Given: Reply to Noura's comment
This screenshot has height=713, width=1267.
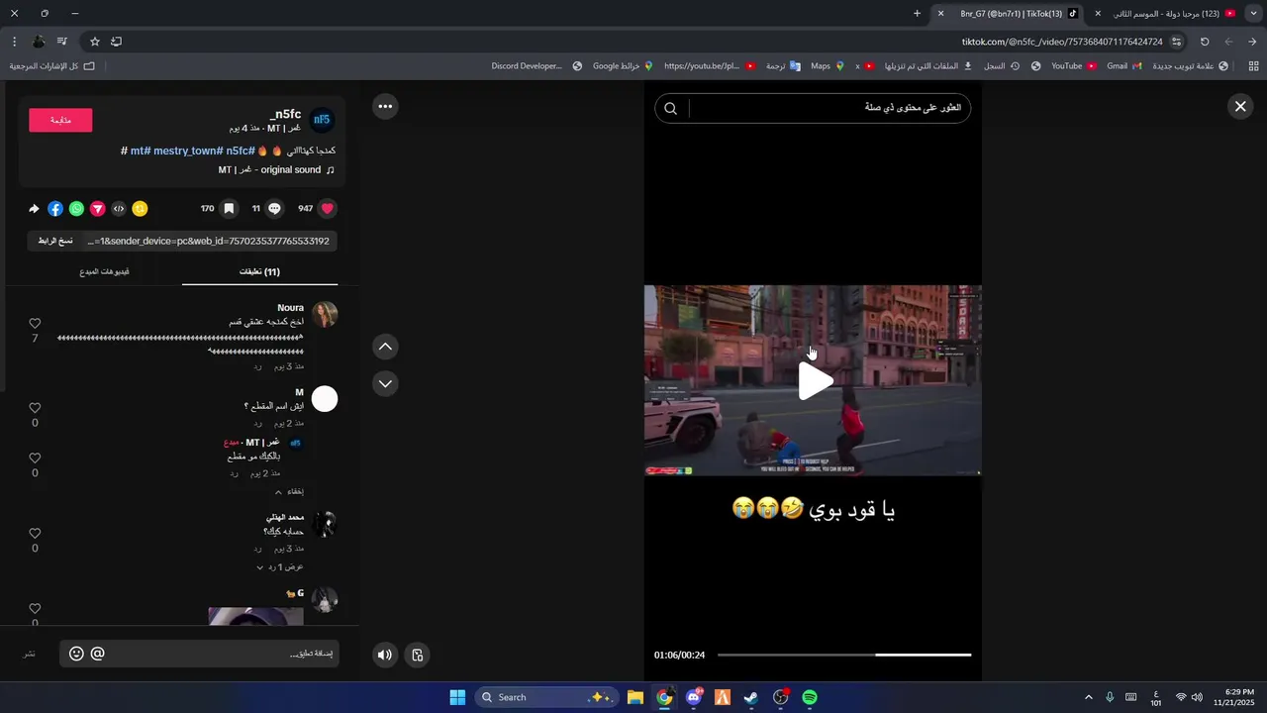Looking at the screenshot, I should tap(257, 366).
